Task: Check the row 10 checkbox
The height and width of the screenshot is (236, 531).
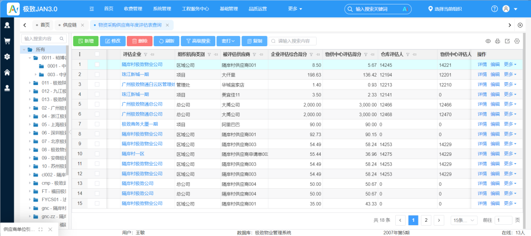Action: pos(97,154)
